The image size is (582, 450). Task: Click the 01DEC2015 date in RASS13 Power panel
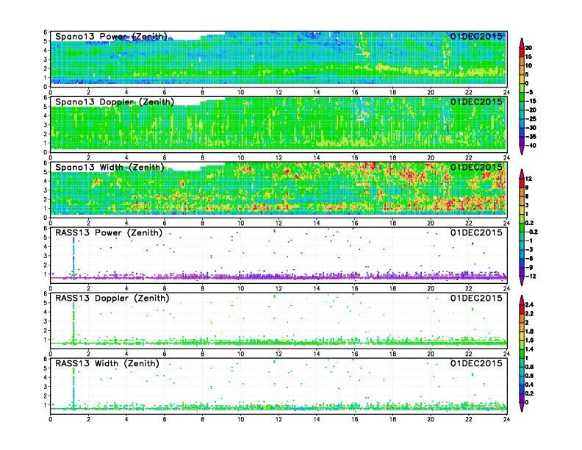(x=476, y=232)
